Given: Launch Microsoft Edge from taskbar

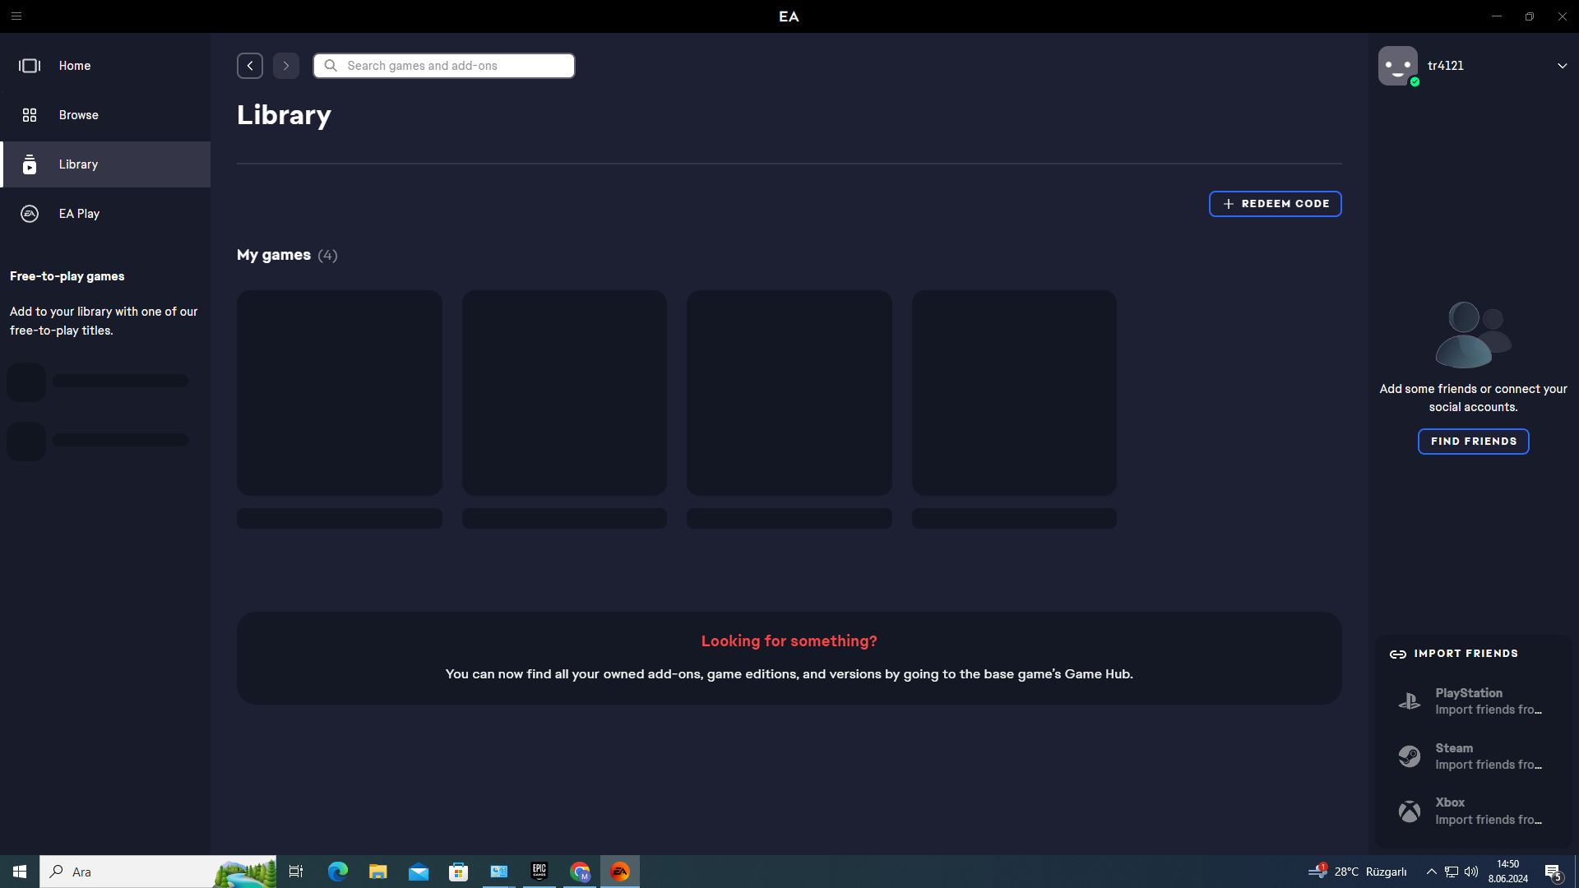Looking at the screenshot, I should [x=338, y=872].
